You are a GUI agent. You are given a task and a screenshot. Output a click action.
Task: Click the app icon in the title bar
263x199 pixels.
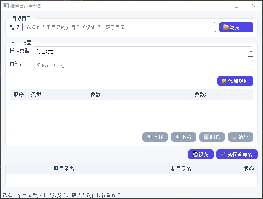(x=6, y=6)
